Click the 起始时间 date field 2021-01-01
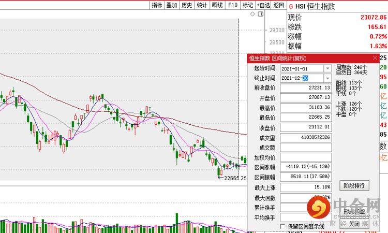Image resolution: width=388 pixels, height=233 pixels. click(302, 68)
